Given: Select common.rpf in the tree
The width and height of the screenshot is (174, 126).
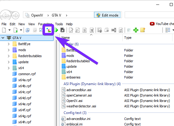Looking at the screenshot, I should point(27,74).
